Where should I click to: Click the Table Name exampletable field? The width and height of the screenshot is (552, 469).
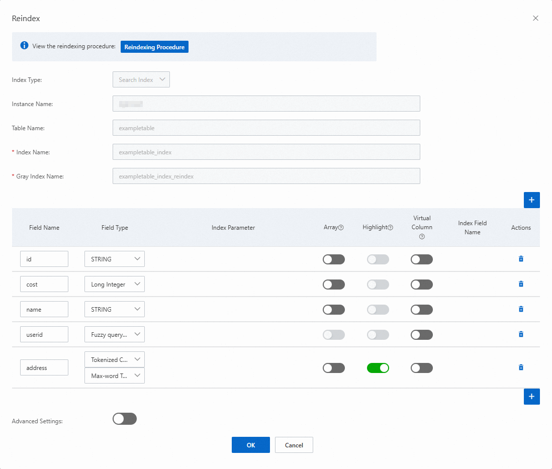pyautogui.click(x=266, y=128)
